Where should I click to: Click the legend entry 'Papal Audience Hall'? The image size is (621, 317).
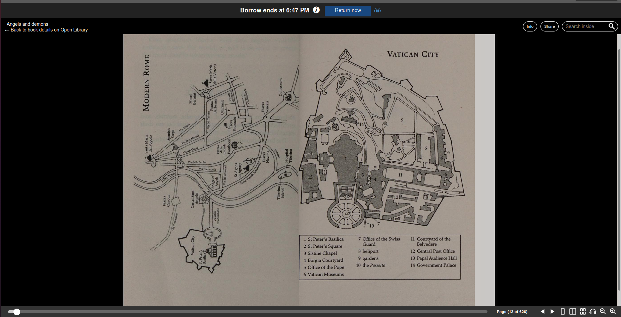(x=437, y=258)
